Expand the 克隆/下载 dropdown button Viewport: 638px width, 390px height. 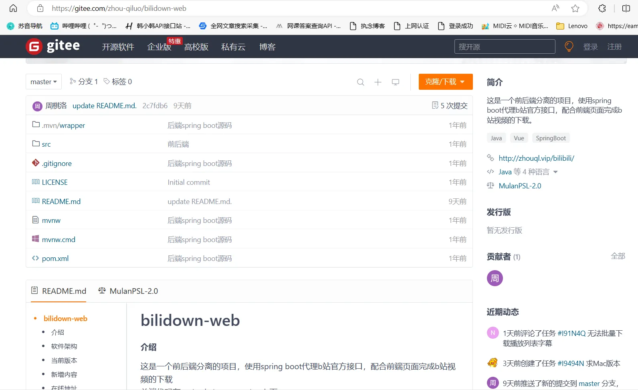coord(445,82)
